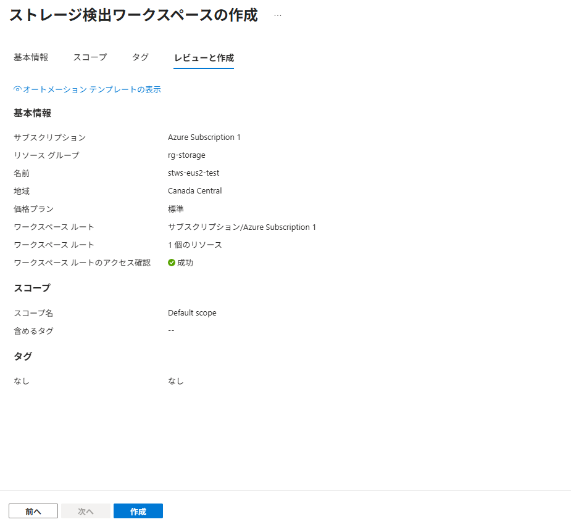Viewport: 571px width, 522px height.
Task: Click the -- value for 含めるタグ
Action: (171, 330)
